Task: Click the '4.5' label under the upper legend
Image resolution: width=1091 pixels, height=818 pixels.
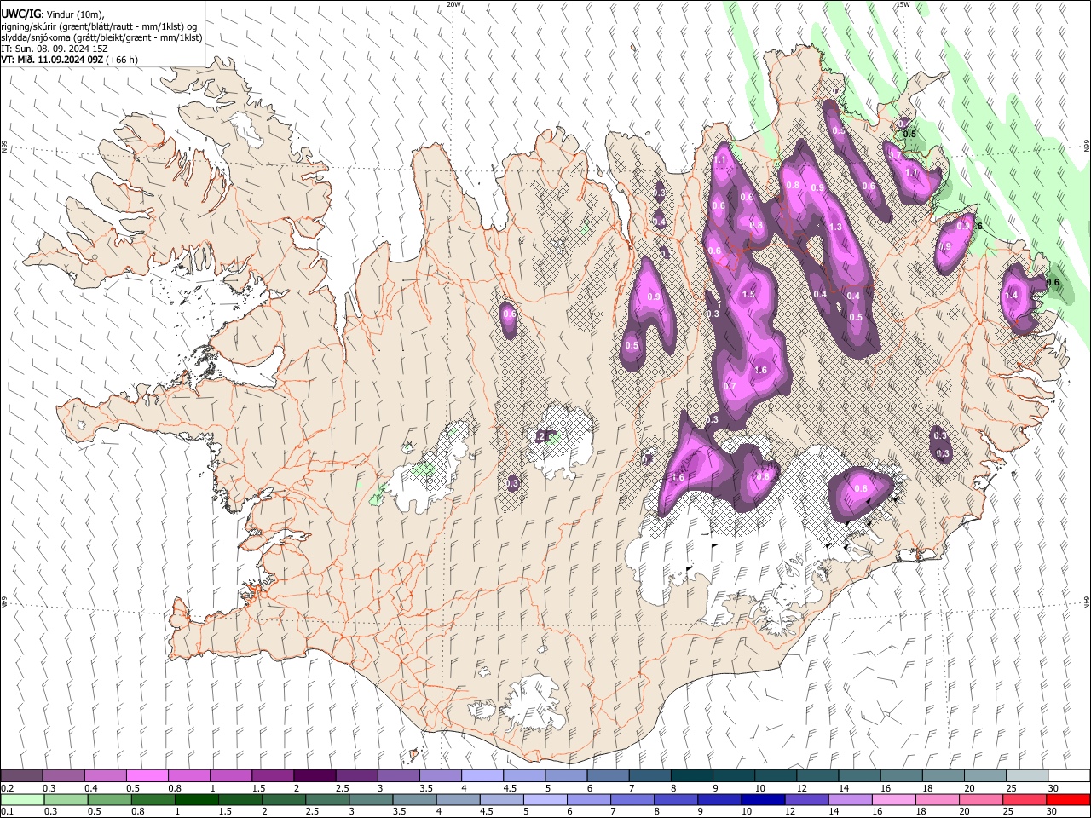Action: pyautogui.click(x=510, y=788)
